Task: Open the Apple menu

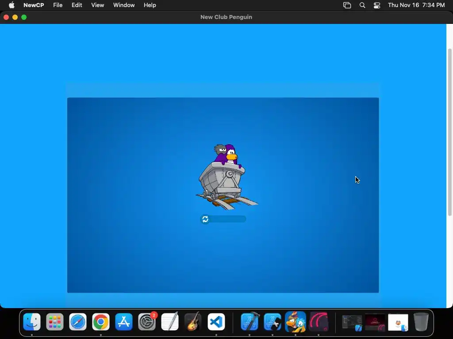Action: pyautogui.click(x=12, y=5)
